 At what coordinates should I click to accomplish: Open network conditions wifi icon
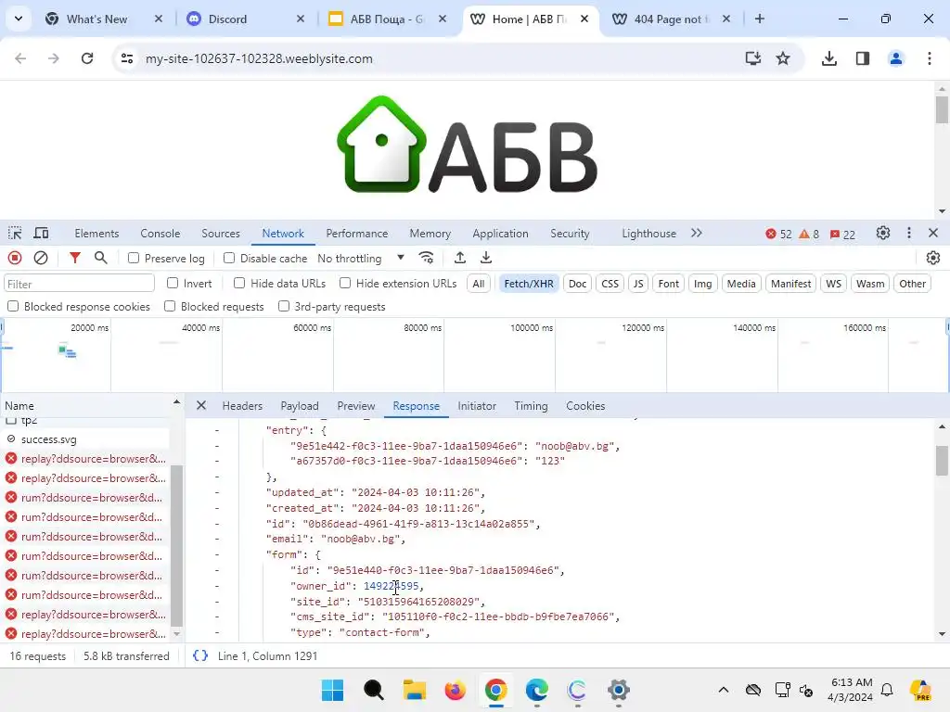click(x=427, y=259)
